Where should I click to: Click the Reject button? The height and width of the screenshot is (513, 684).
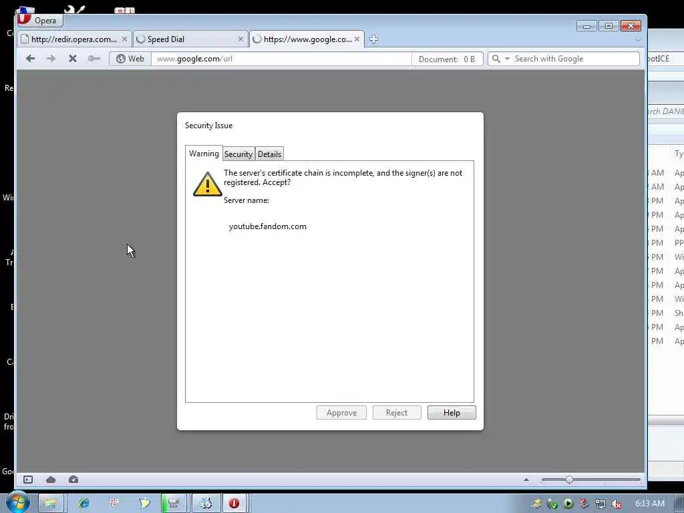point(397,413)
